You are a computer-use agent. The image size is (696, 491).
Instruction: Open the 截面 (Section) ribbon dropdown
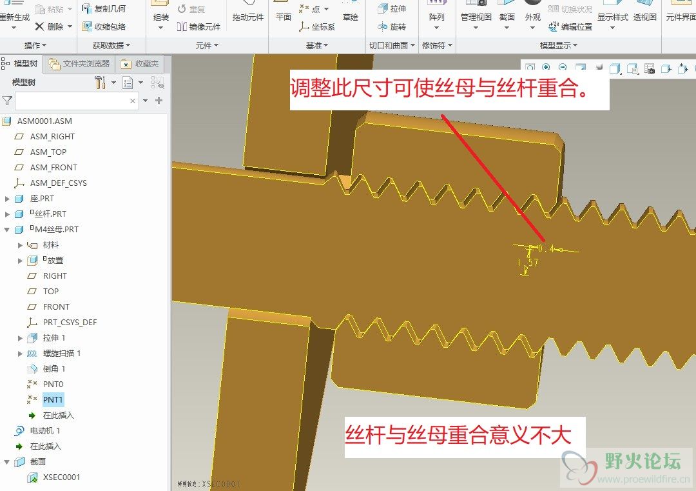click(507, 28)
